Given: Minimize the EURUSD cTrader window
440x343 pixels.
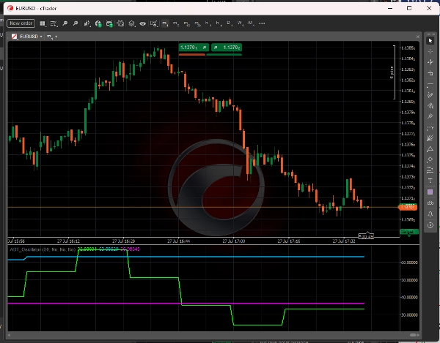Looking at the screenshot, I should pos(390,8).
